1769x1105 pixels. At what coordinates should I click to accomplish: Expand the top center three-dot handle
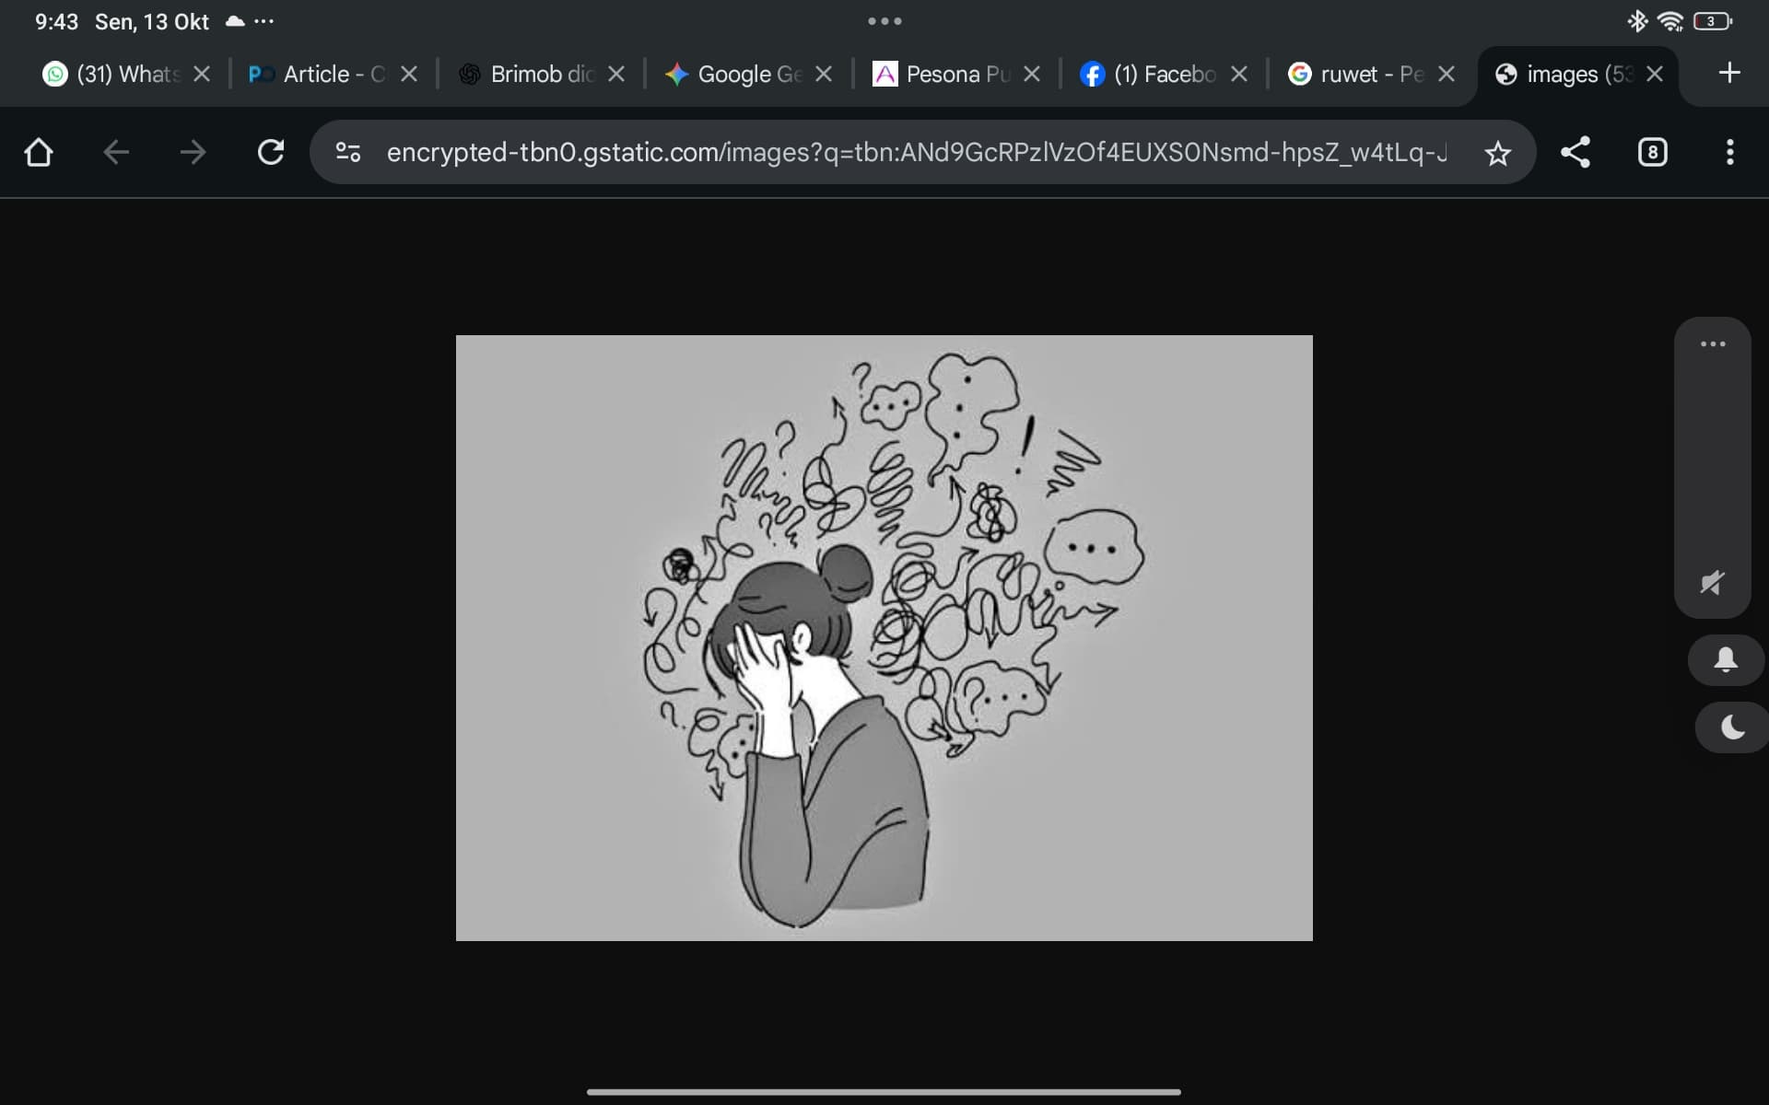(884, 21)
